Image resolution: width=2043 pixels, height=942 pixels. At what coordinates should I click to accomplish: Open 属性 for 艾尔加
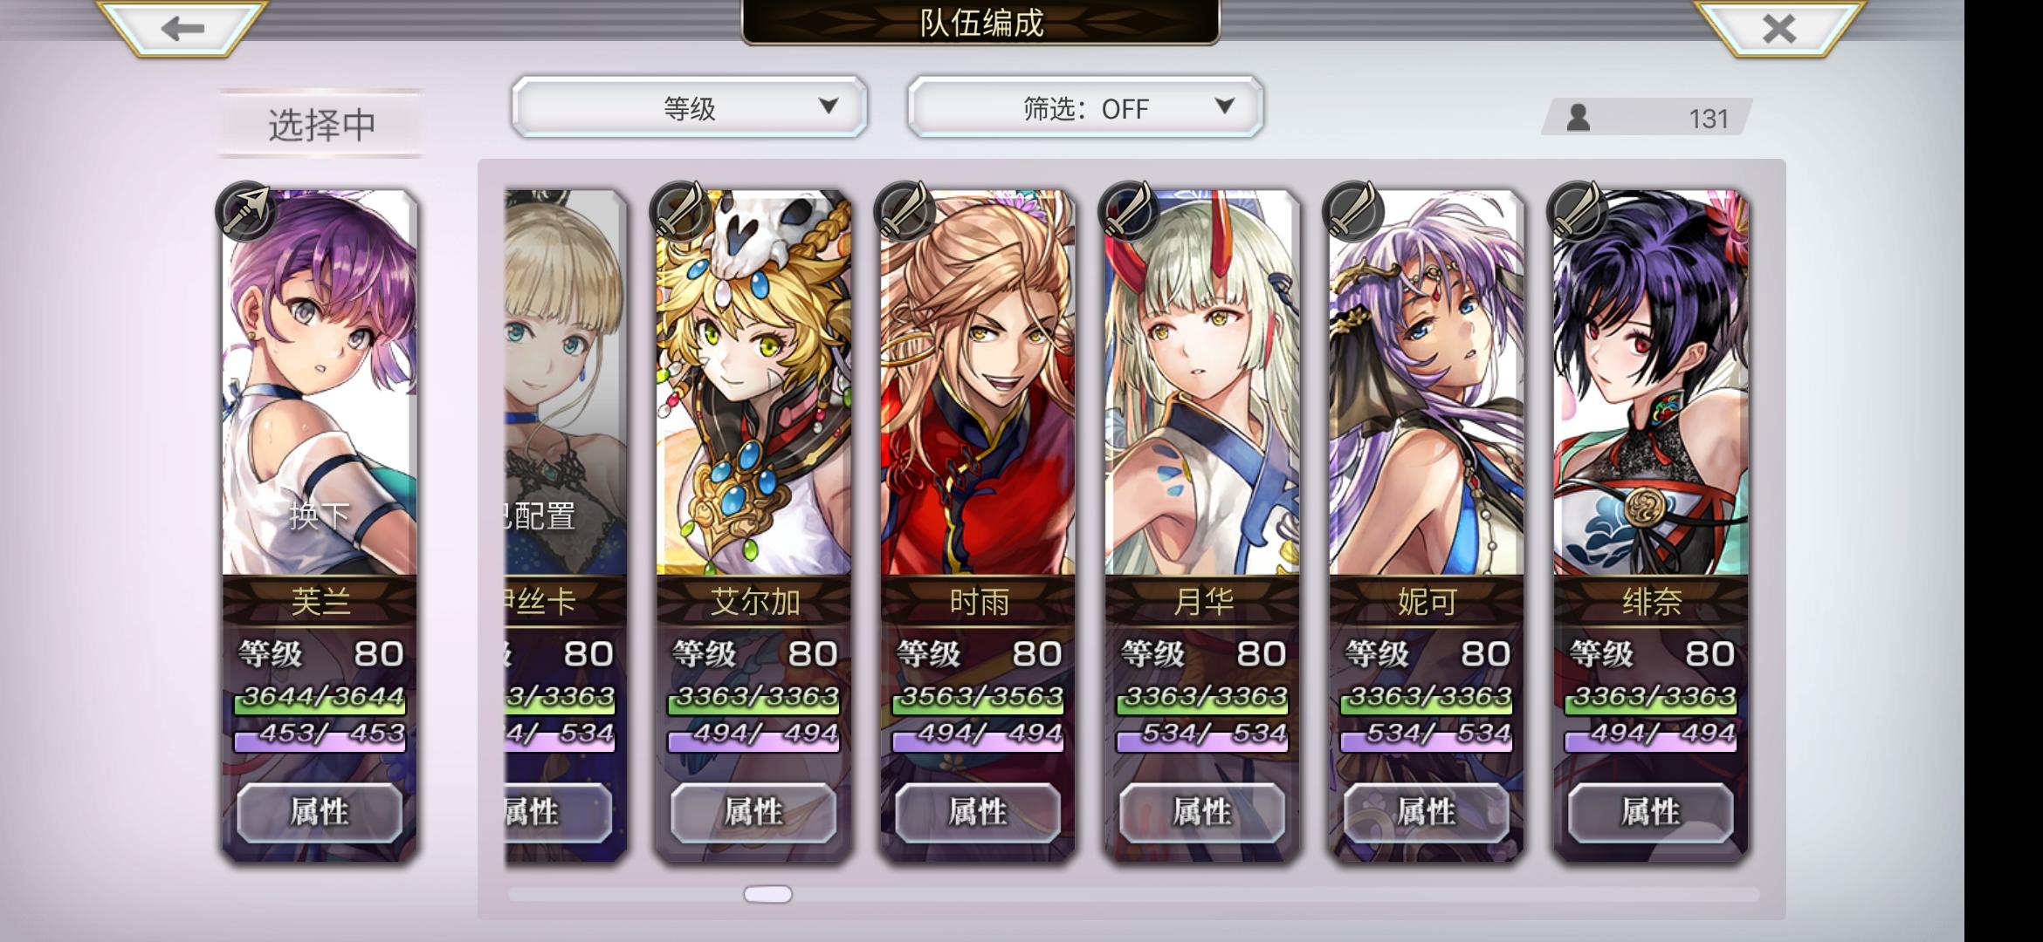coord(753,812)
